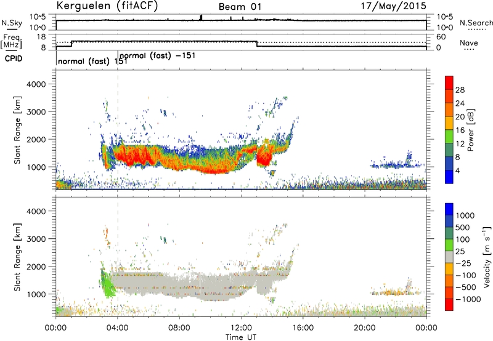Click the dashed CPID change line in power panel
The height and width of the screenshot is (341, 493).
[x=118, y=130]
